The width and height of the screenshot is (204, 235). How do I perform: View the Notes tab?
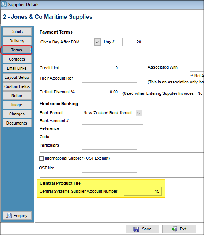coord(17,96)
